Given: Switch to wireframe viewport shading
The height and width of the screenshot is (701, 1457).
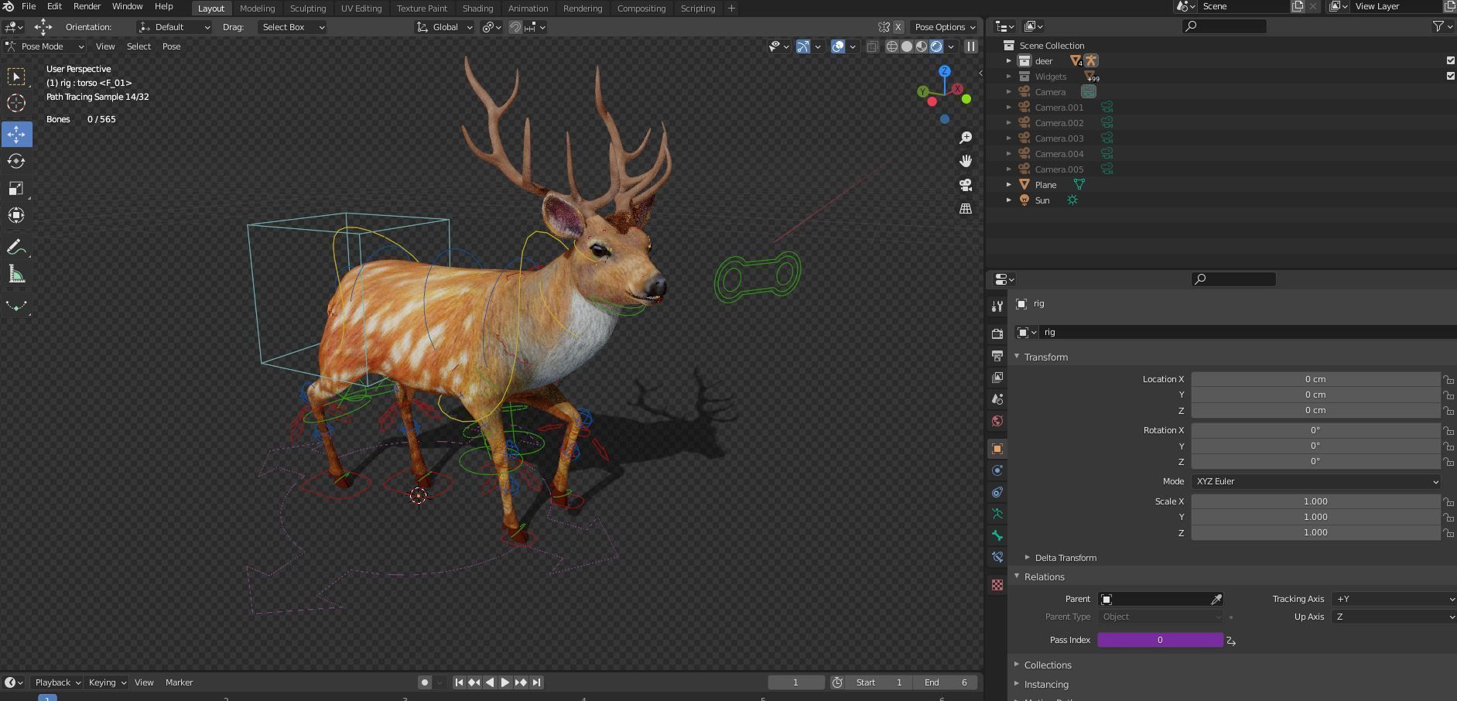Looking at the screenshot, I should click(x=892, y=46).
